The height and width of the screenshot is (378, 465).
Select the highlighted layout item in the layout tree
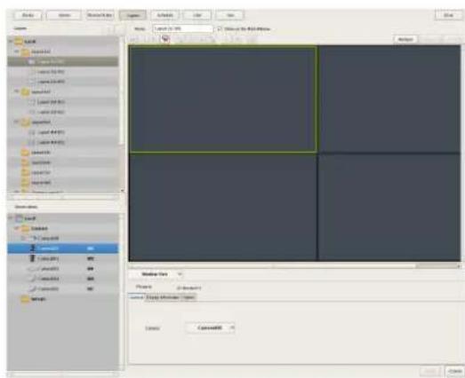tap(62, 61)
